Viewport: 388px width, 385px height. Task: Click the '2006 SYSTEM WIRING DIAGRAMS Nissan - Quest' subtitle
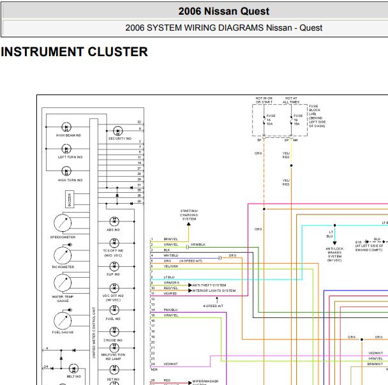pos(224,27)
